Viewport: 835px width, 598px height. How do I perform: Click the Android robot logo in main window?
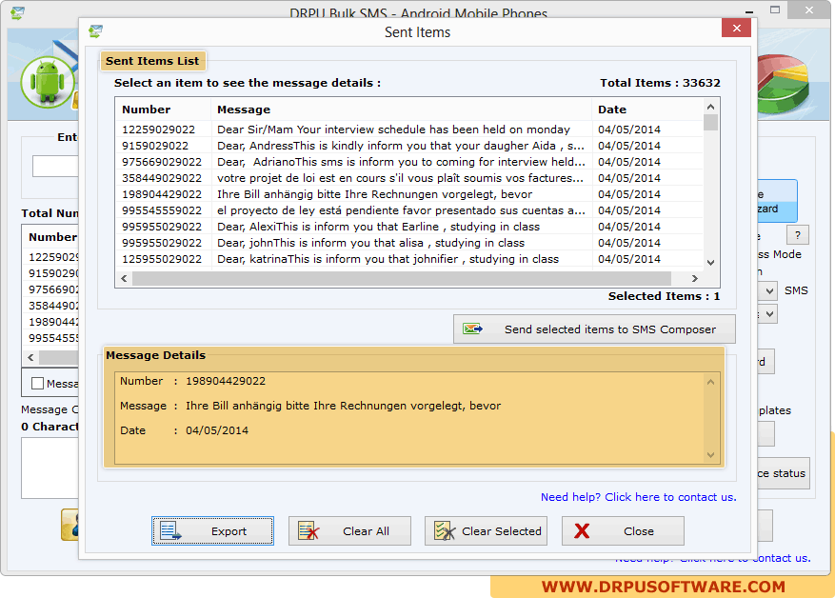coord(48,83)
